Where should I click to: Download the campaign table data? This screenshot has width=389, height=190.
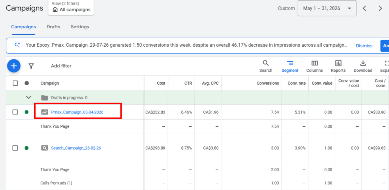coord(363,66)
